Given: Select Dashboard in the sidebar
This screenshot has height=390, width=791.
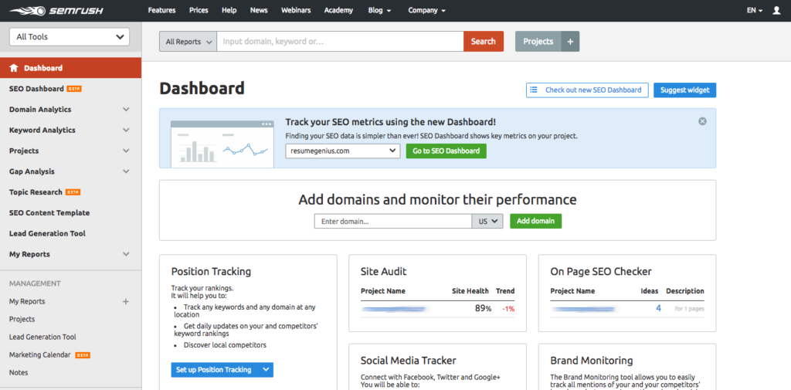Looking at the screenshot, I should click(70, 68).
